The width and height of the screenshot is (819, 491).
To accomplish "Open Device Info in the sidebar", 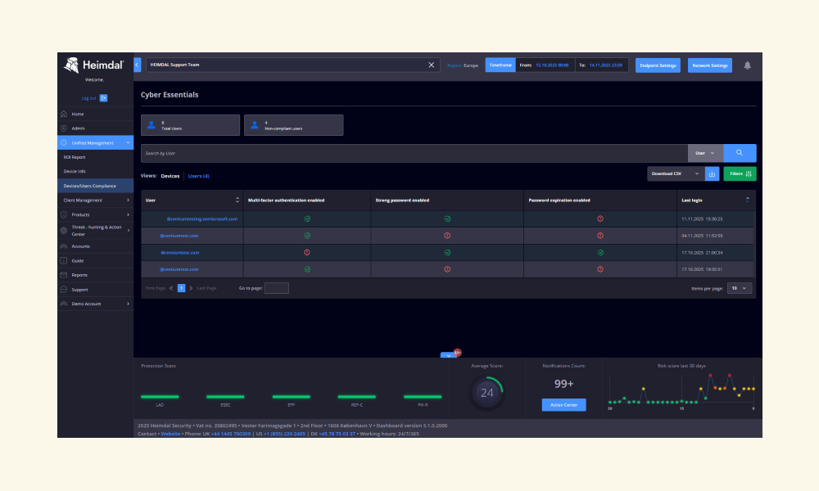I will tap(75, 171).
